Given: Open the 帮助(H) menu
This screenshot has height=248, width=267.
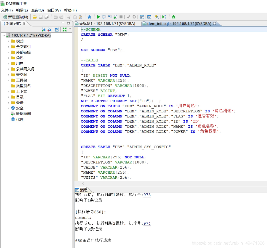Looking at the screenshot, I should (x=70, y=10).
